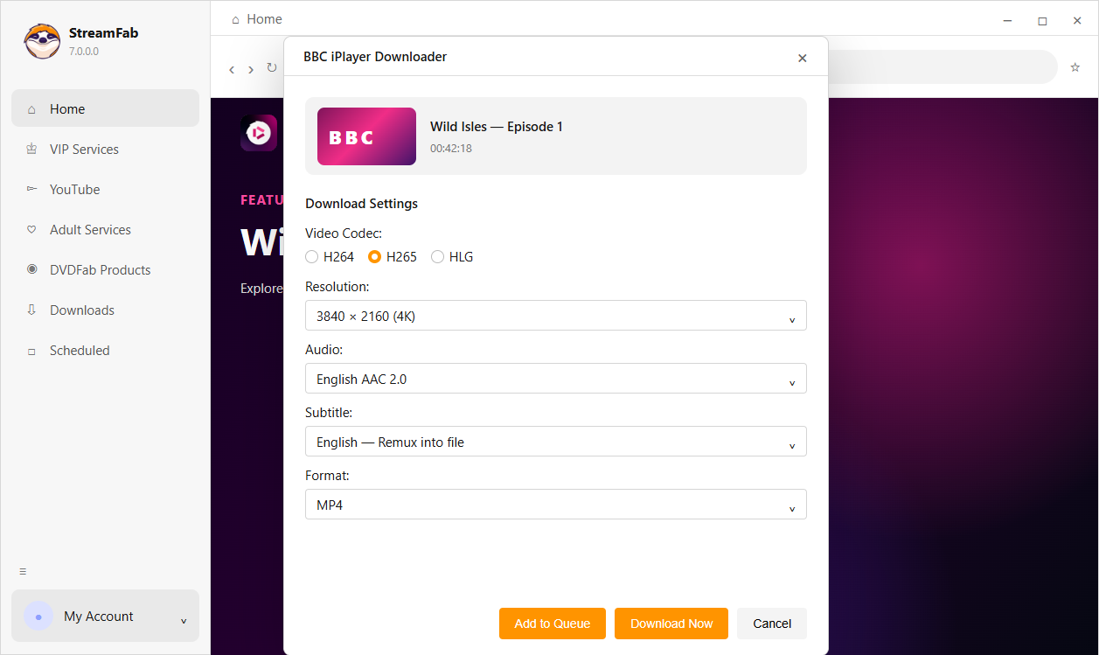Click the VIP Services crown icon

click(32, 150)
